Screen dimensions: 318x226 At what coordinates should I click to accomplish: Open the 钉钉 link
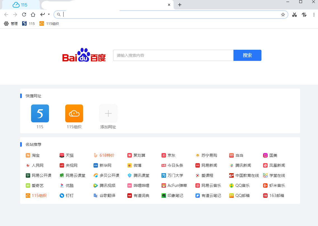point(67,196)
